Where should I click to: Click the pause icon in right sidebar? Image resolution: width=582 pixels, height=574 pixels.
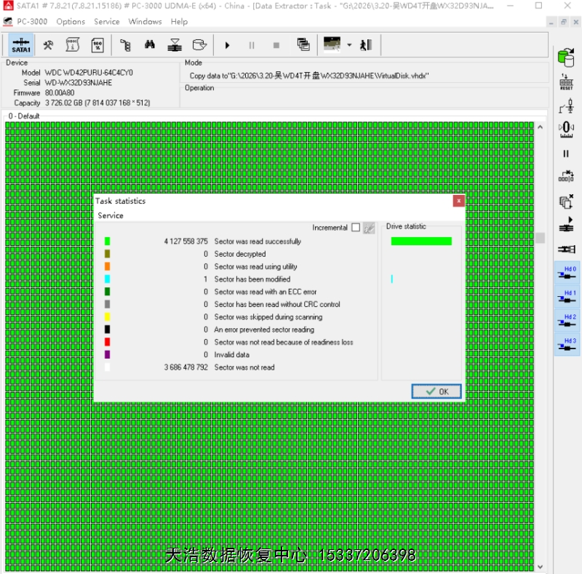tap(566, 154)
